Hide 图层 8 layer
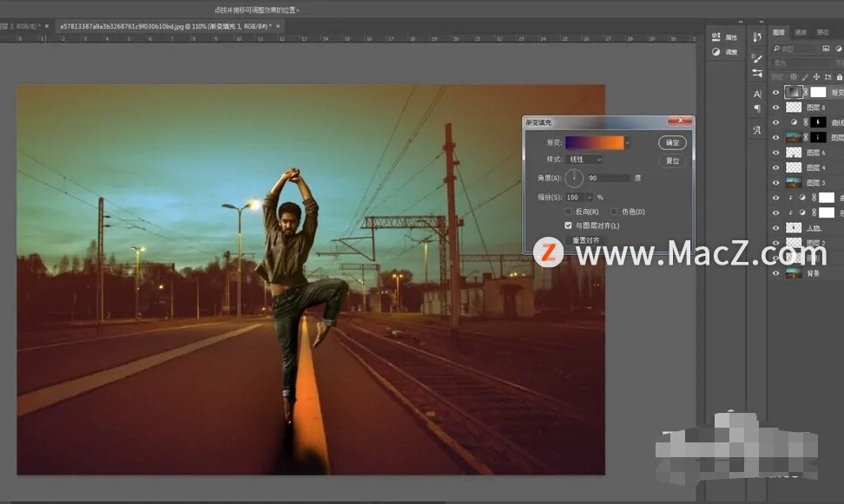Image resolution: width=844 pixels, height=504 pixels. [x=775, y=108]
